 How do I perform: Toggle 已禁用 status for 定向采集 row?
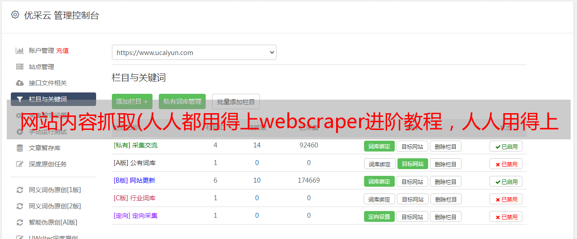coord(506,216)
